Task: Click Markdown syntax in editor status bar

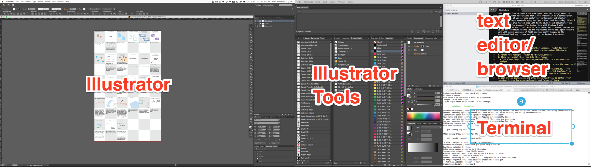Action: pos(581,83)
